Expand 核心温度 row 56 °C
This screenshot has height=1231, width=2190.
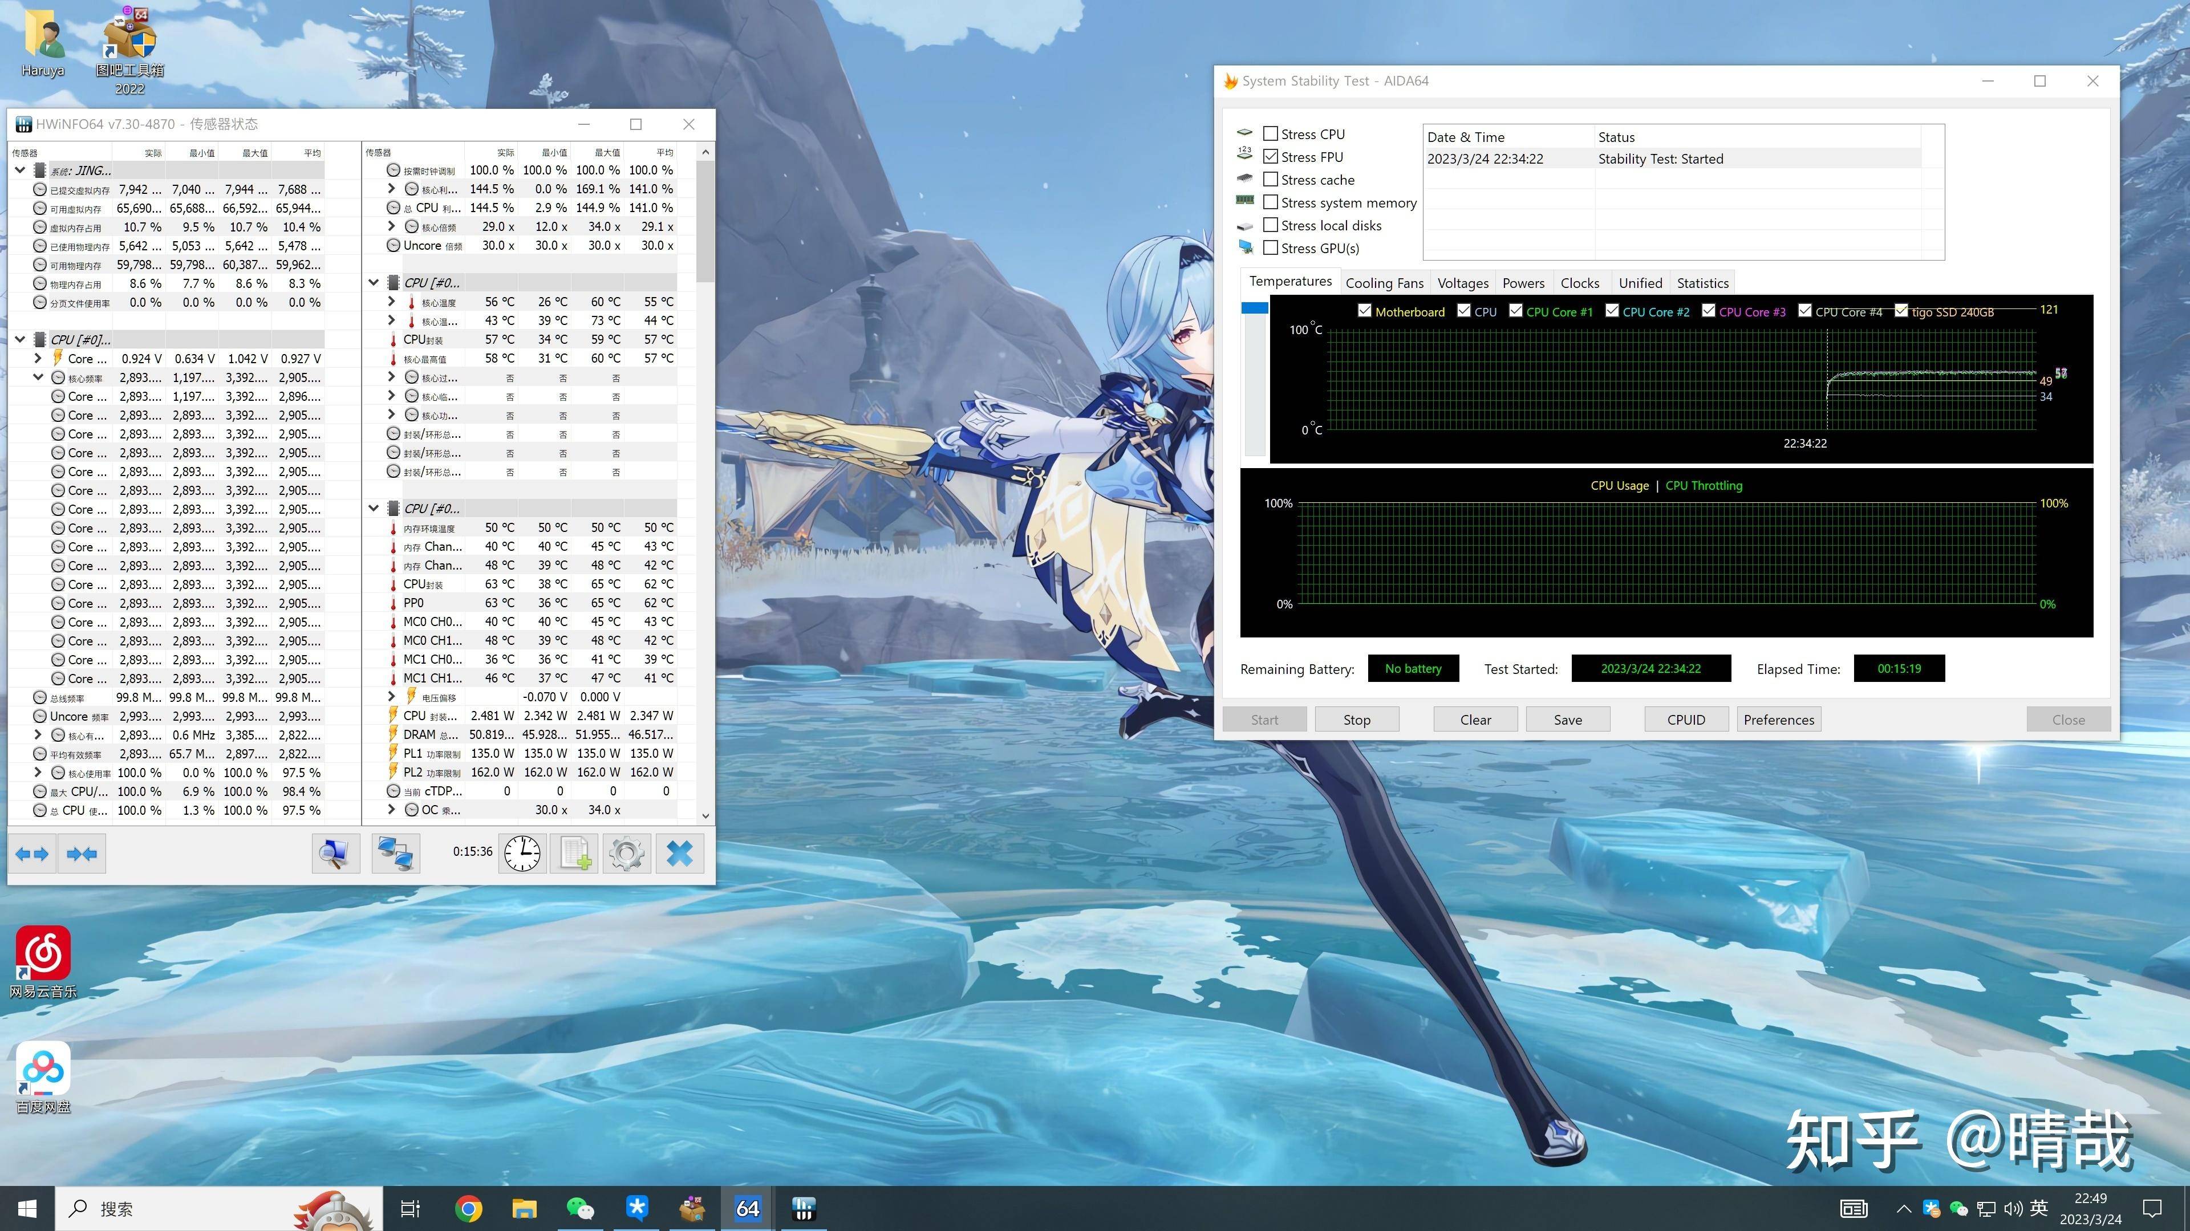391,301
